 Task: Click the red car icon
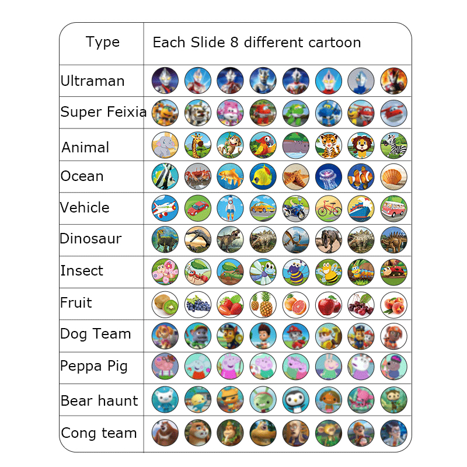(x=197, y=208)
